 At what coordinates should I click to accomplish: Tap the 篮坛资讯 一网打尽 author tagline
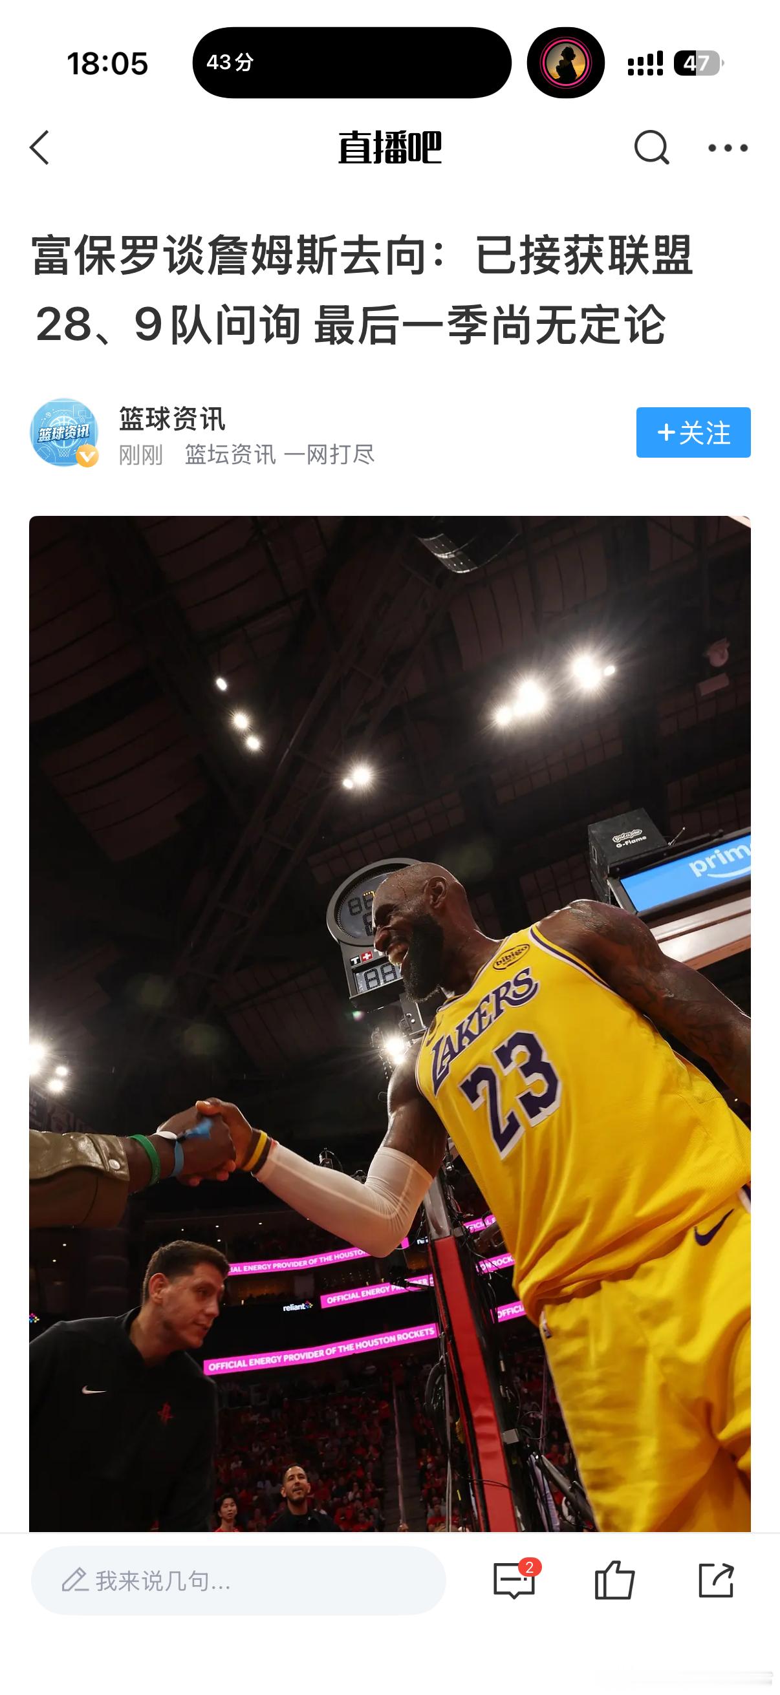(x=279, y=454)
